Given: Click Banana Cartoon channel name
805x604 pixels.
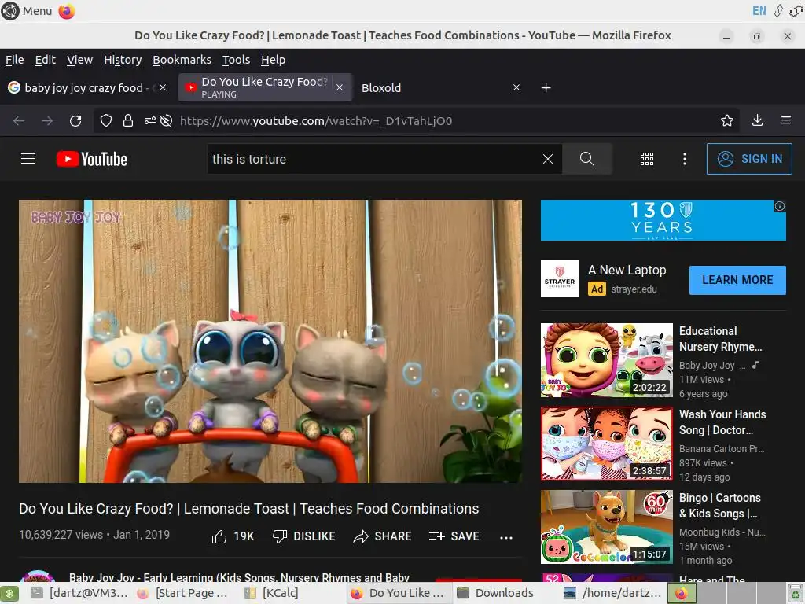Looking at the screenshot, I should pos(722,448).
